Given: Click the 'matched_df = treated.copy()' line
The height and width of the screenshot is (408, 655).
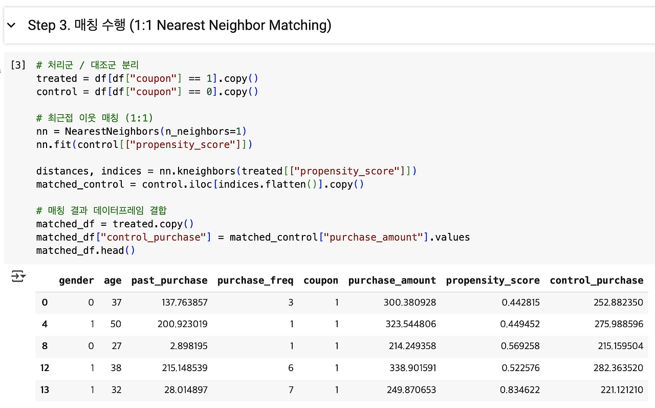Looking at the screenshot, I should coord(115,224).
